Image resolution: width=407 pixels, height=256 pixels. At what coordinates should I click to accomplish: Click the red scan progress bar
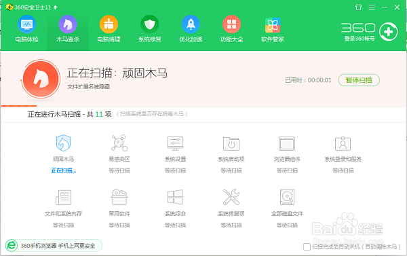tap(19, 106)
